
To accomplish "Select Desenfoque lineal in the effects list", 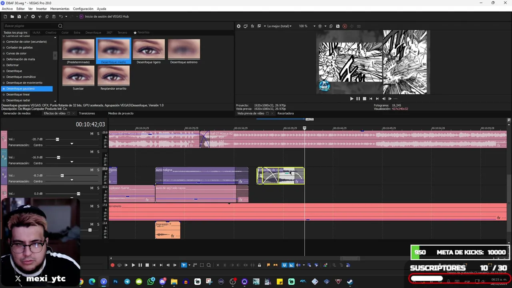I will [18, 94].
